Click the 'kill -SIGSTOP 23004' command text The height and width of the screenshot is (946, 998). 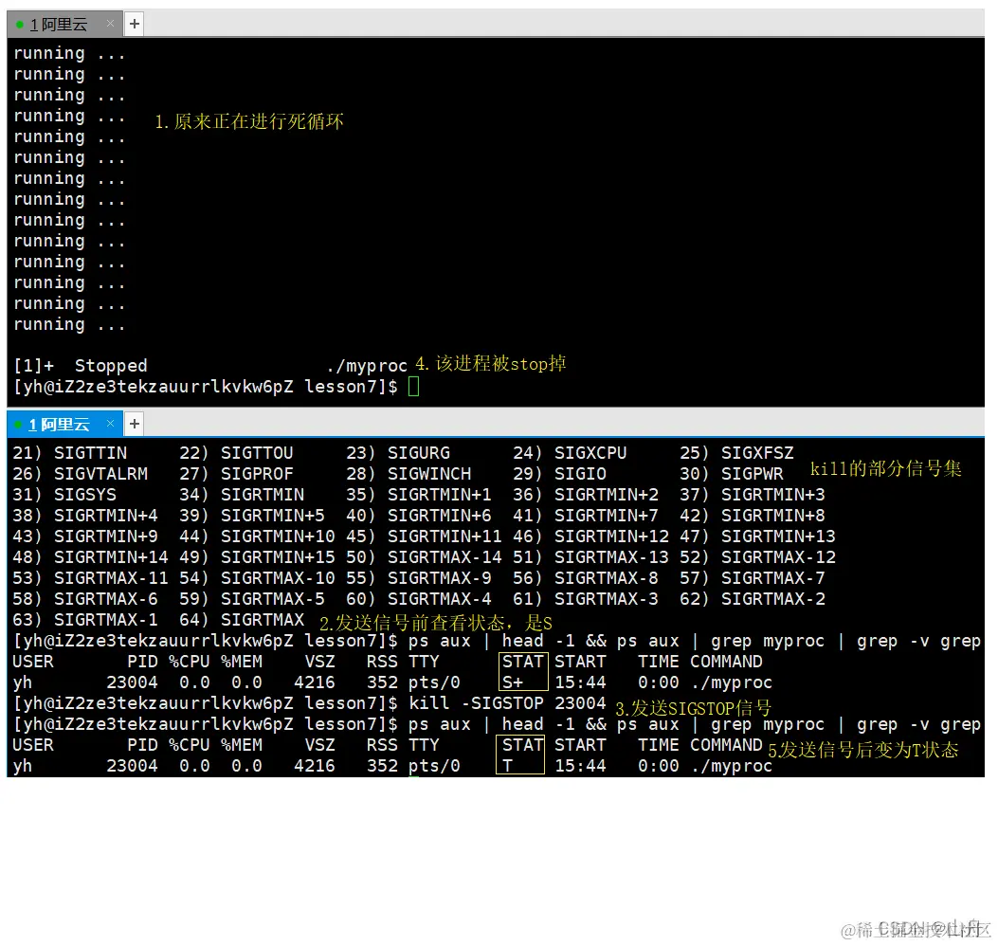507,703
